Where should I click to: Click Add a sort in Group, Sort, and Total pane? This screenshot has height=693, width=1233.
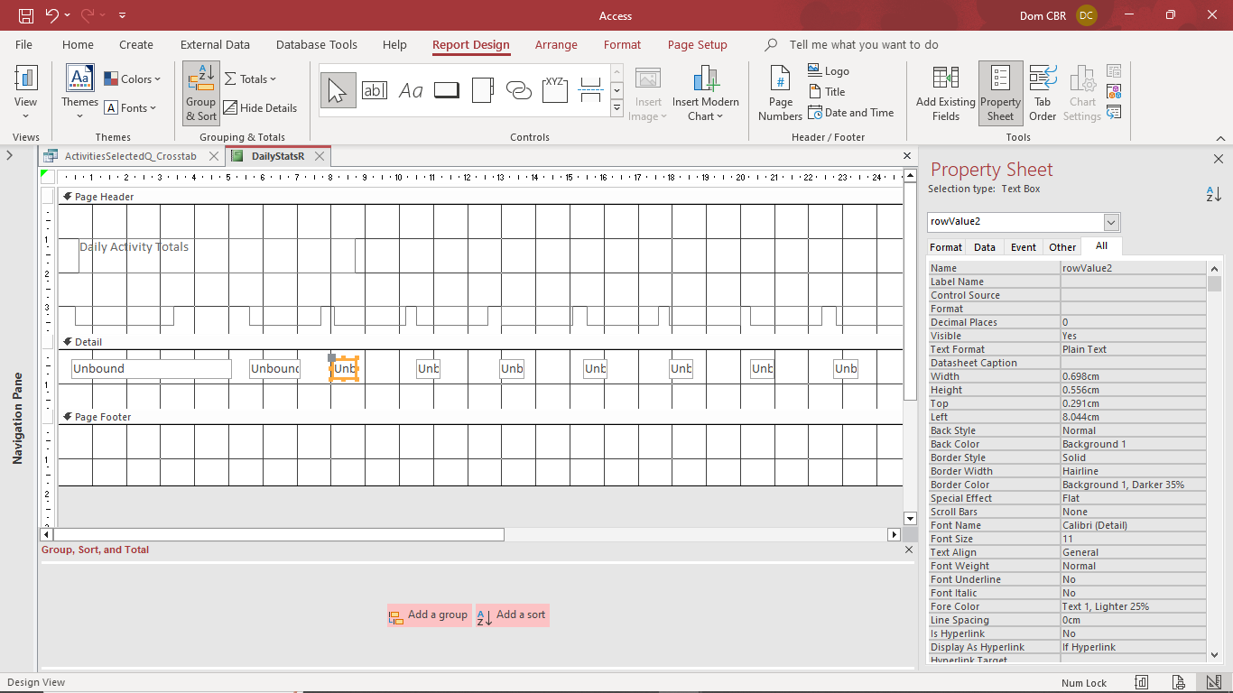512,614
